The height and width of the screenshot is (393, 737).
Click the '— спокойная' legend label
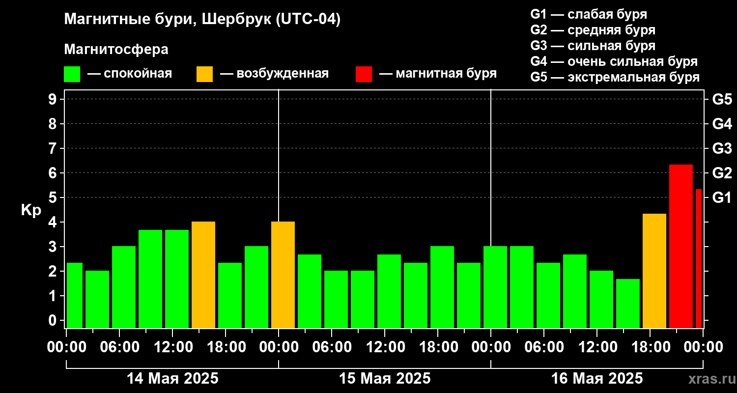pyautogui.click(x=130, y=74)
